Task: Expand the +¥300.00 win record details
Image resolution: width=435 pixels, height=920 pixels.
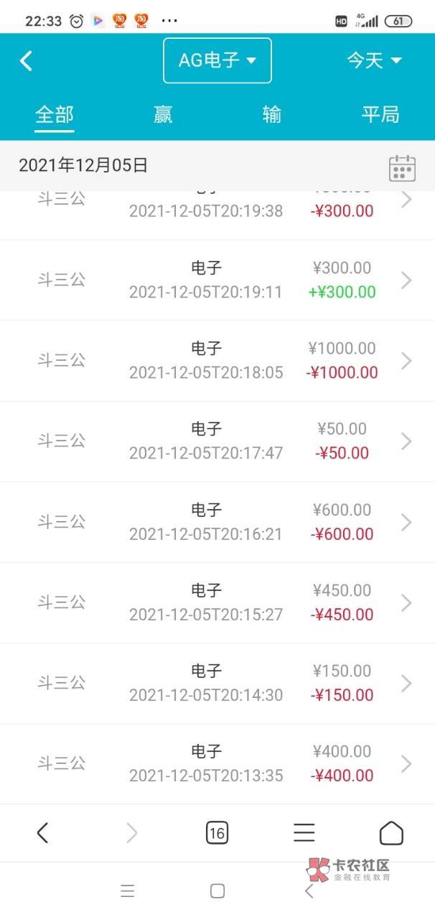Action: point(406,280)
